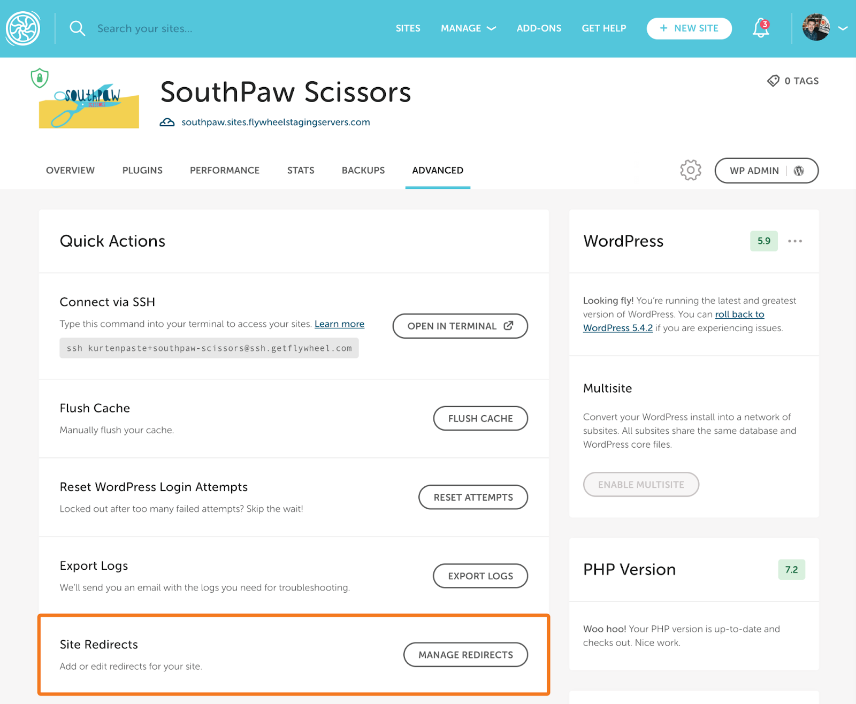The height and width of the screenshot is (704, 856).
Task: Expand the account menu chevron
Action: [x=843, y=28]
